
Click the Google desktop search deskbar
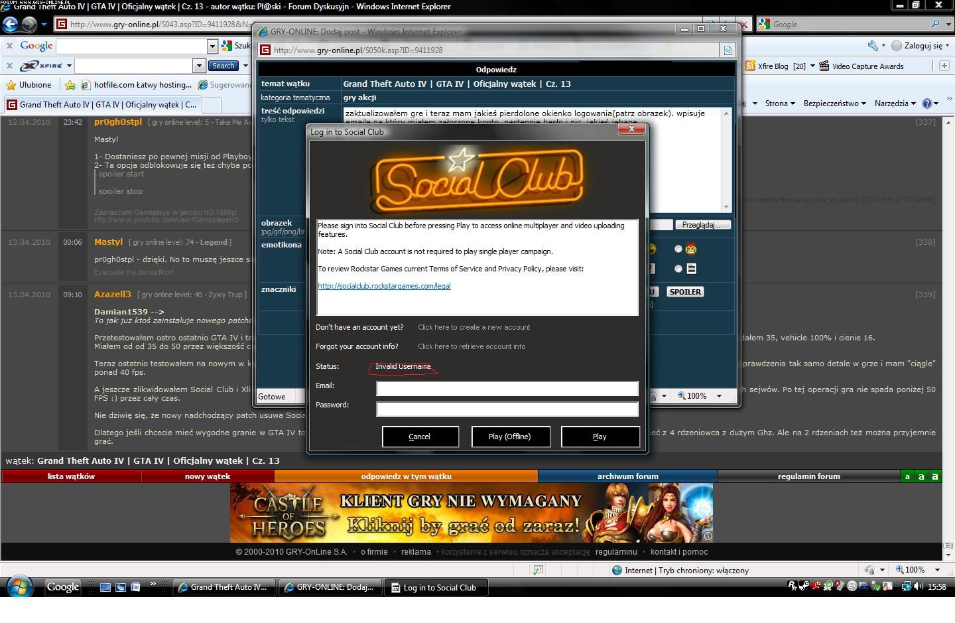[62, 587]
